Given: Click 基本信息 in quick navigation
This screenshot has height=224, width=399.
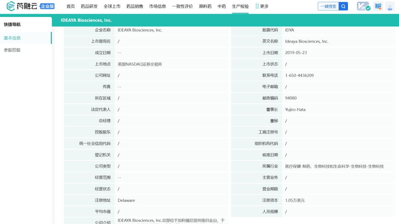Looking at the screenshot, I should coord(12,38).
